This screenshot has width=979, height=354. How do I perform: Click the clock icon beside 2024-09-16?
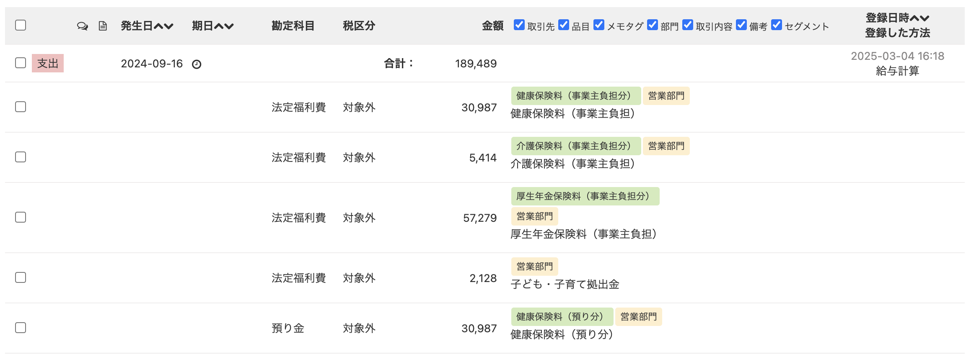point(197,64)
